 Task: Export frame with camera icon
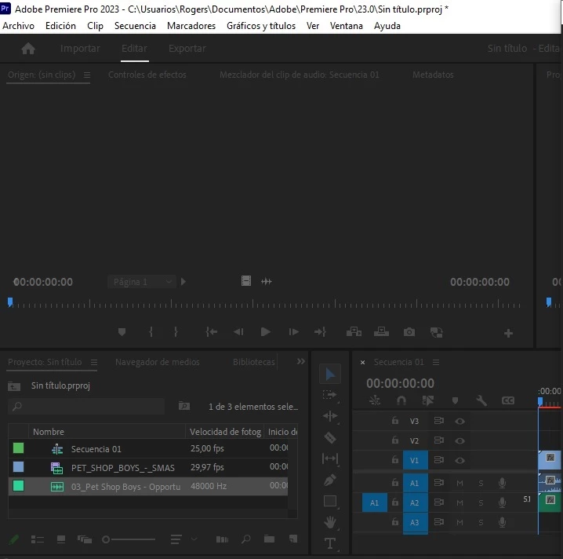tap(409, 332)
